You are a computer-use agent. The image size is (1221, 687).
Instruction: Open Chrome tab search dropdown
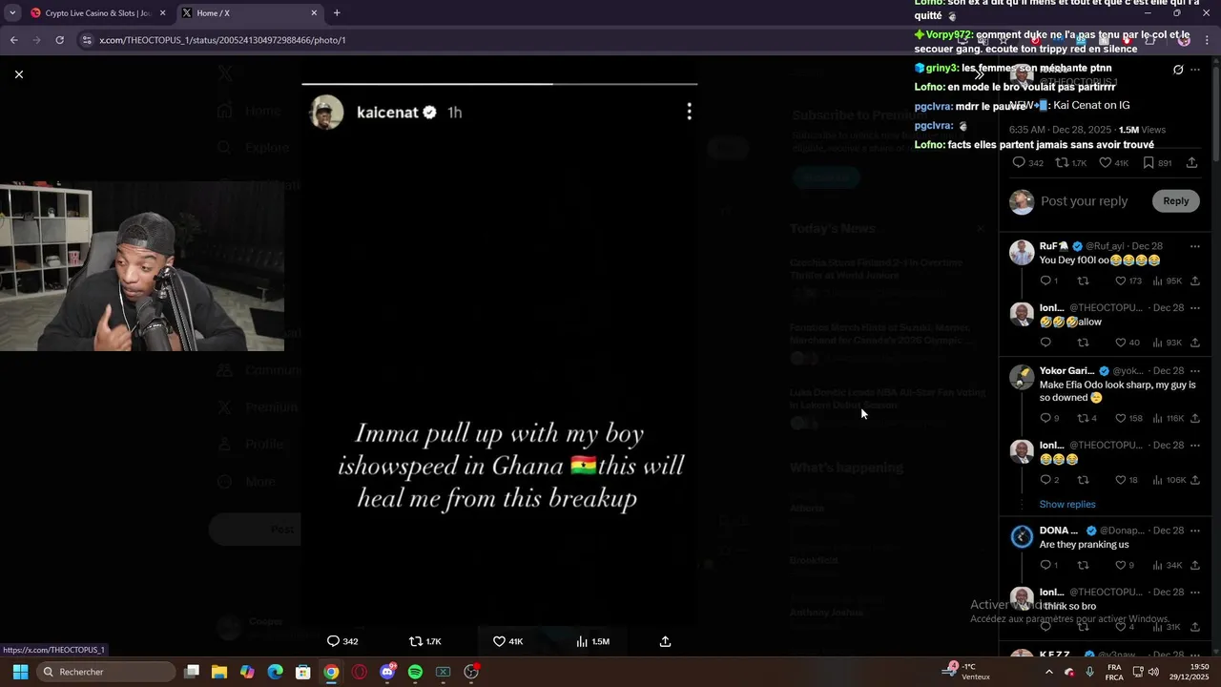pyautogui.click(x=11, y=13)
